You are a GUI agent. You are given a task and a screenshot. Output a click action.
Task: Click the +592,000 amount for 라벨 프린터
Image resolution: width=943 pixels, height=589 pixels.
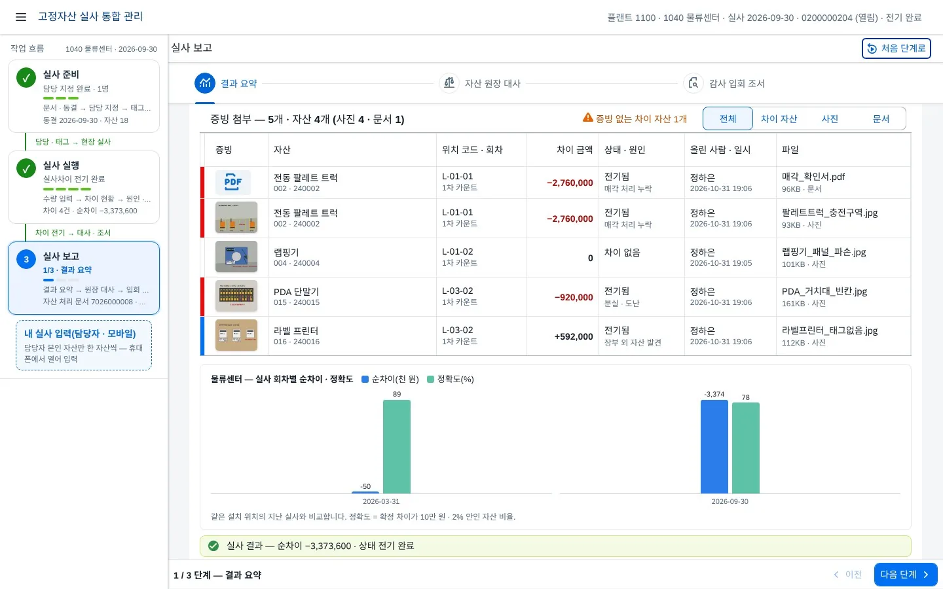point(574,336)
